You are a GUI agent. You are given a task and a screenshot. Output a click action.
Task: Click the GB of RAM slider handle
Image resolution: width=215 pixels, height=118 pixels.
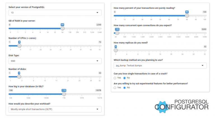[x=62, y=28]
